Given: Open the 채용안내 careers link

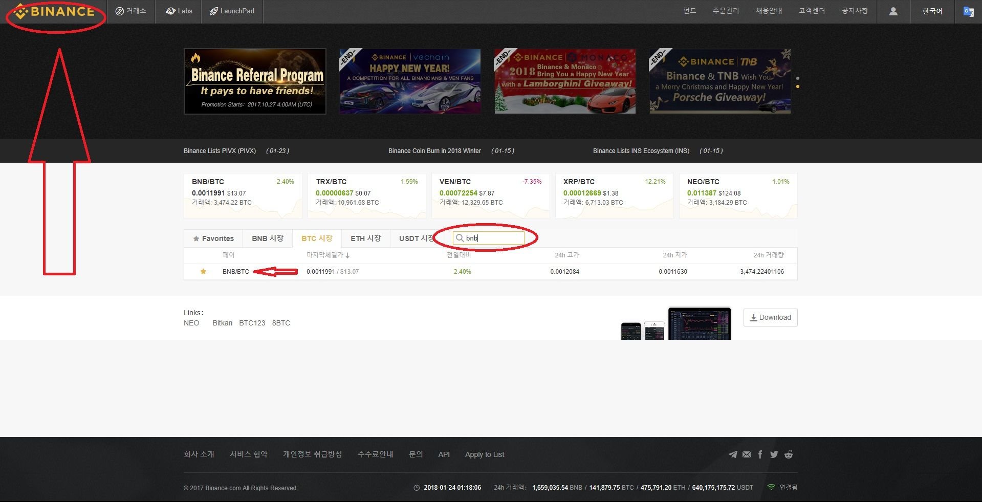Looking at the screenshot, I should tap(769, 11).
